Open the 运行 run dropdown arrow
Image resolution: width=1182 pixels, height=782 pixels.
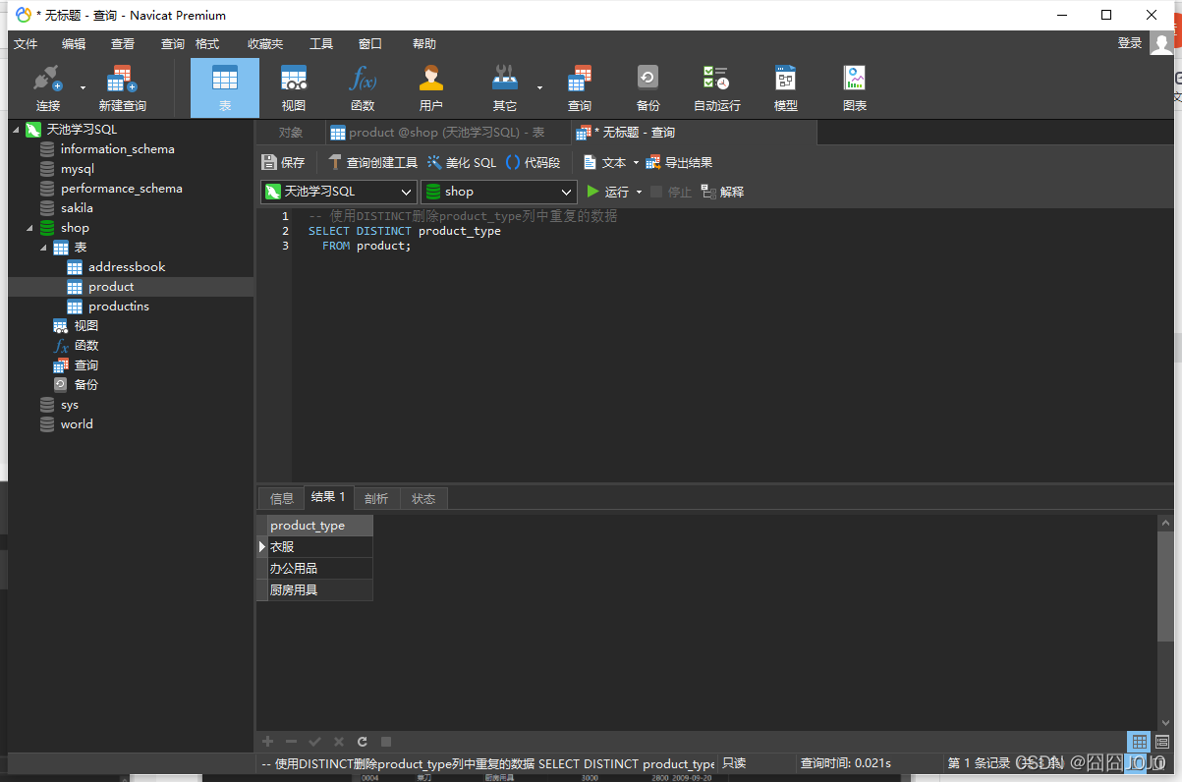click(x=640, y=192)
